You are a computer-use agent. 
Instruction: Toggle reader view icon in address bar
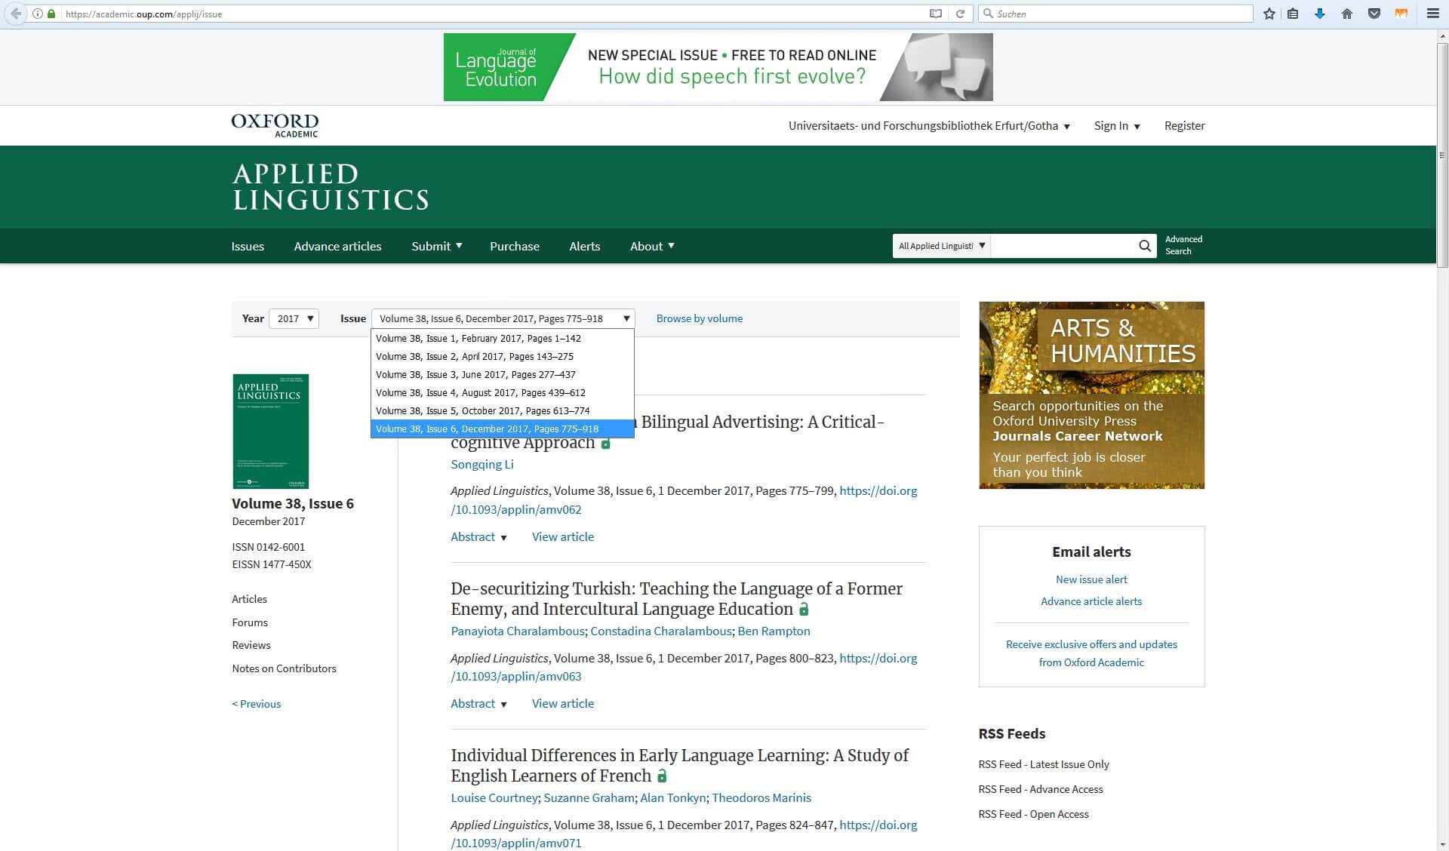pos(936,14)
